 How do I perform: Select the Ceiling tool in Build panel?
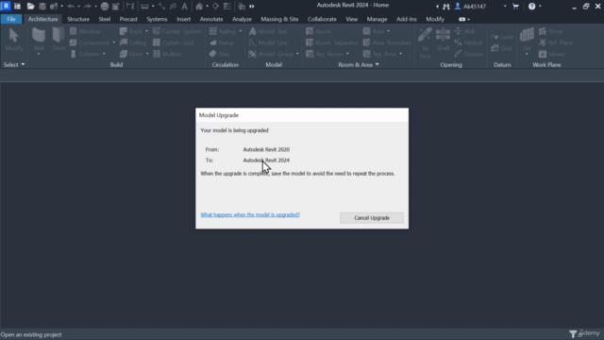click(133, 42)
